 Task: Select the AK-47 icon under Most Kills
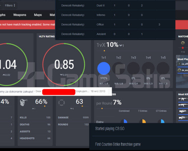[183, 105]
